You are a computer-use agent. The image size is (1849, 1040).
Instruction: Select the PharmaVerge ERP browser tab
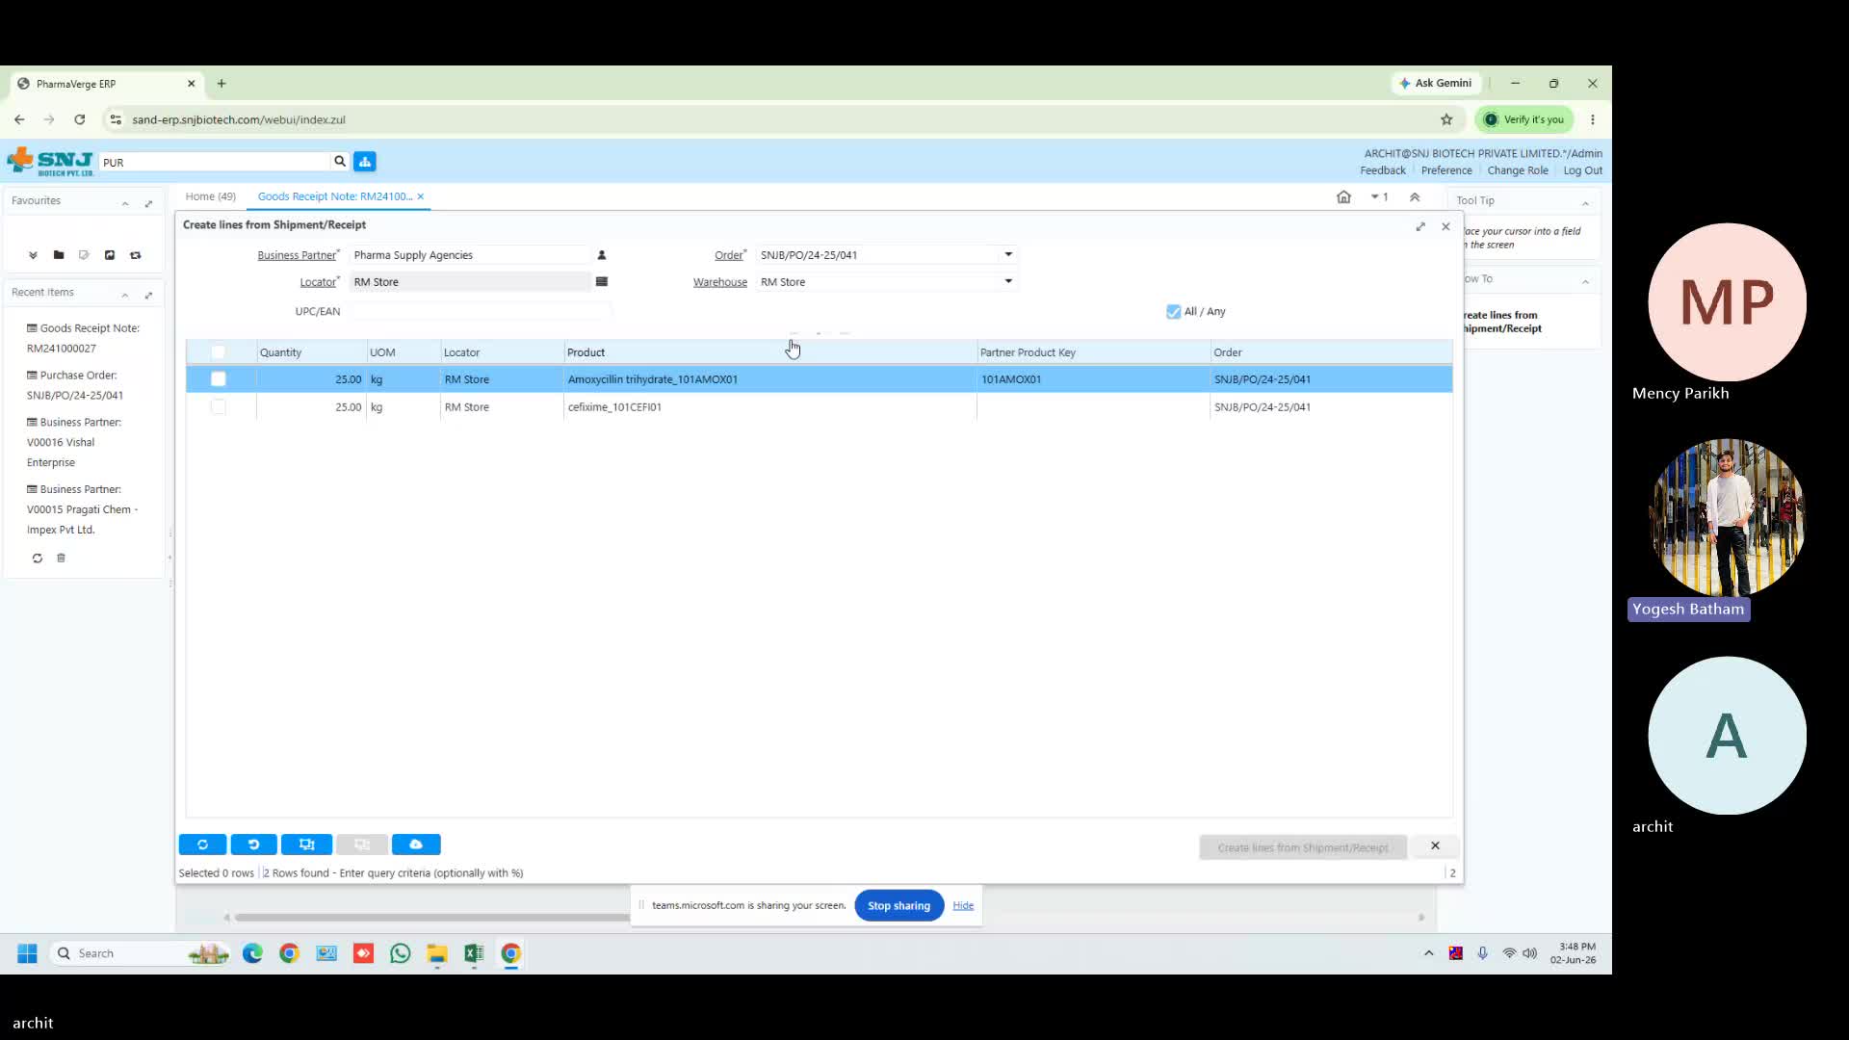tap(106, 84)
